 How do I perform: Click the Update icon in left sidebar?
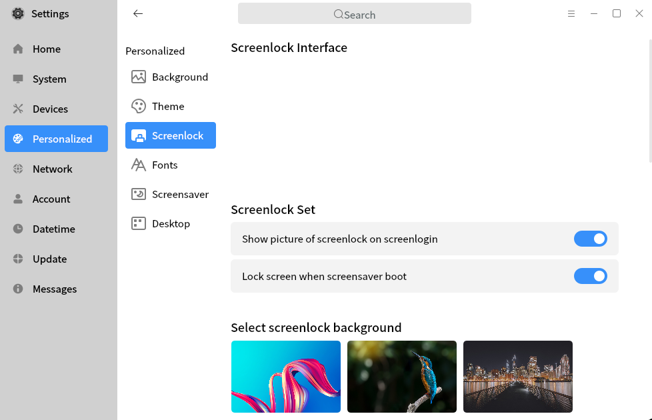[18, 259]
